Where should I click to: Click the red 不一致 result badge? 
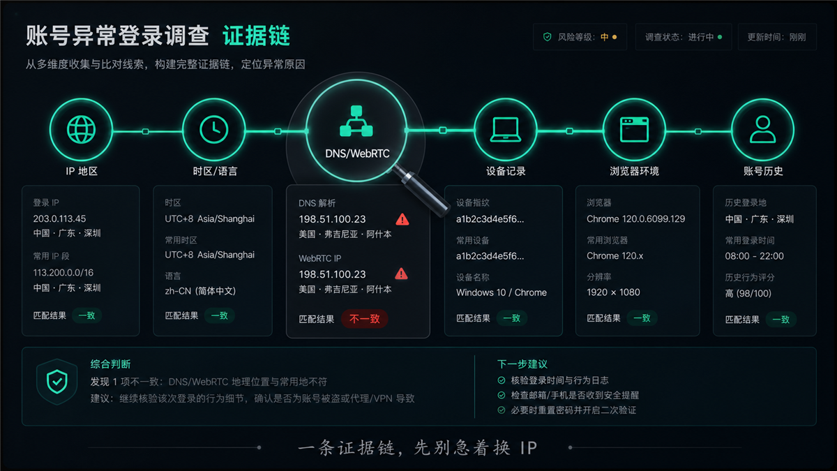[365, 319]
